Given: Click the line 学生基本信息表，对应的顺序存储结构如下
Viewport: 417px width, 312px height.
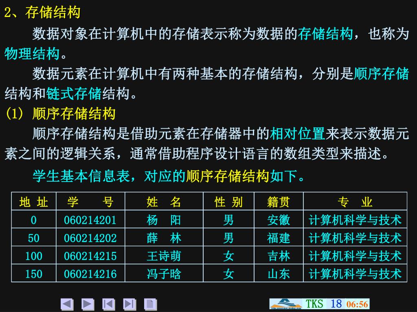Looking at the screenshot, I should pyautogui.click(x=168, y=175).
